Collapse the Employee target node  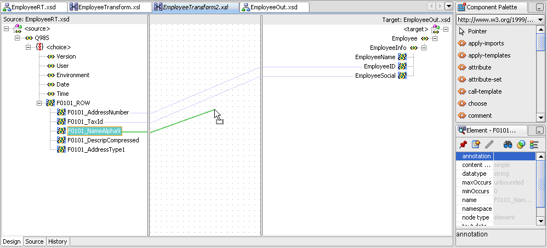(435, 38)
